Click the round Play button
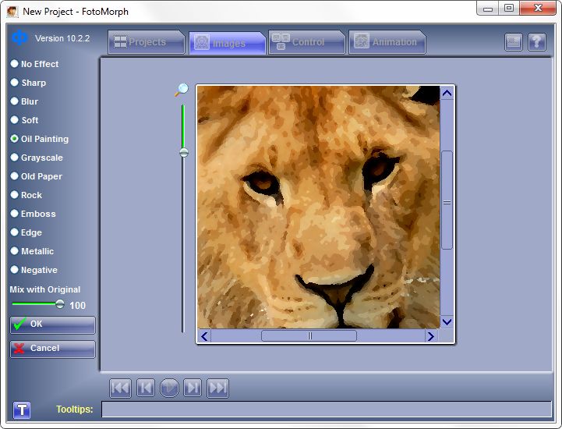Screen dimensions: 562x429 point(169,388)
